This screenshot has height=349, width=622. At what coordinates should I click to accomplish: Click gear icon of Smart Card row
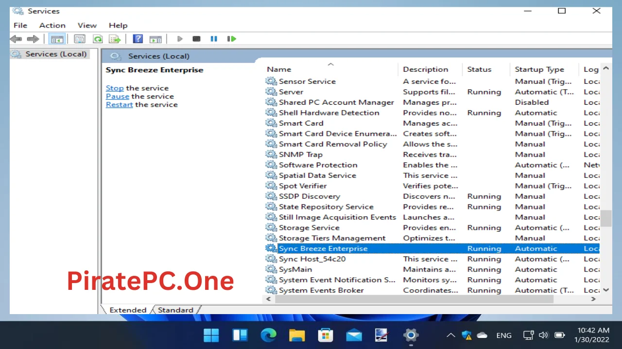point(271,123)
